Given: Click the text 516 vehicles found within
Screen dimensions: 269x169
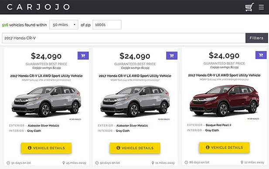Looking at the screenshot, I should click(24, 25).
